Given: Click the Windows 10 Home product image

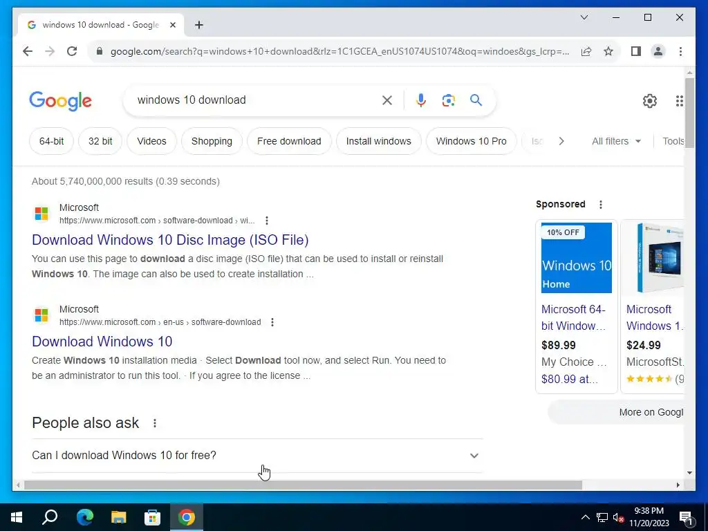Looking at the screenshot, I should pos(577,258).
